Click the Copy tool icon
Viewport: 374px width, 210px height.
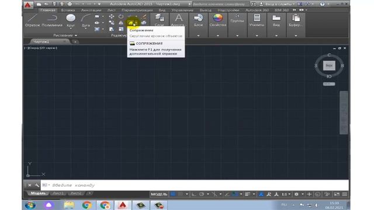click(x=112, y=23)
